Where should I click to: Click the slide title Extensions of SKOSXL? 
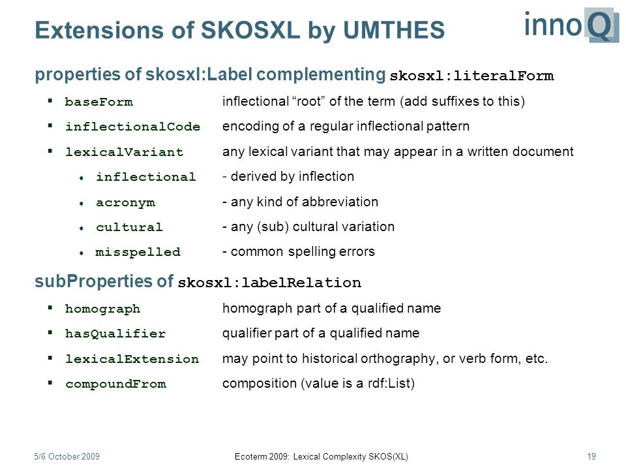[239, 30]
